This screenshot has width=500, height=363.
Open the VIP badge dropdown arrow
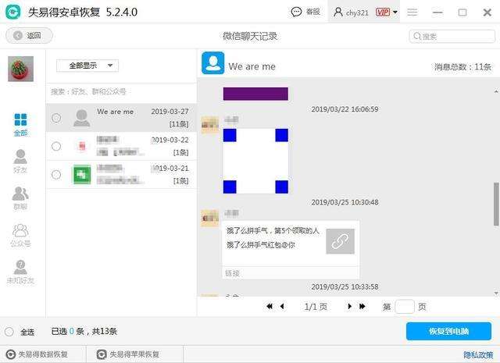(395, 12)
